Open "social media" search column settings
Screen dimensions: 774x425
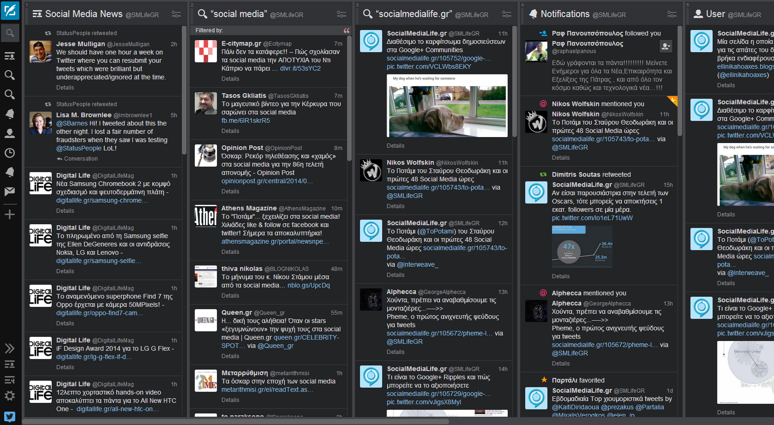[x=342, y=14]
